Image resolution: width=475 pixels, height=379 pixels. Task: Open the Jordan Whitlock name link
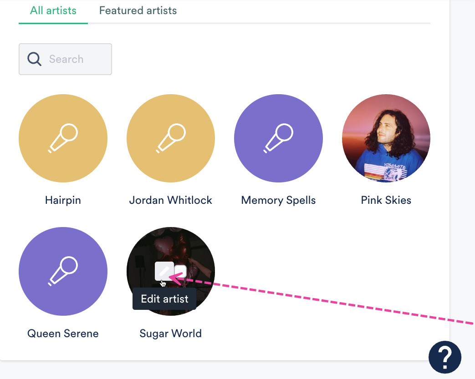tap(171, 200)
